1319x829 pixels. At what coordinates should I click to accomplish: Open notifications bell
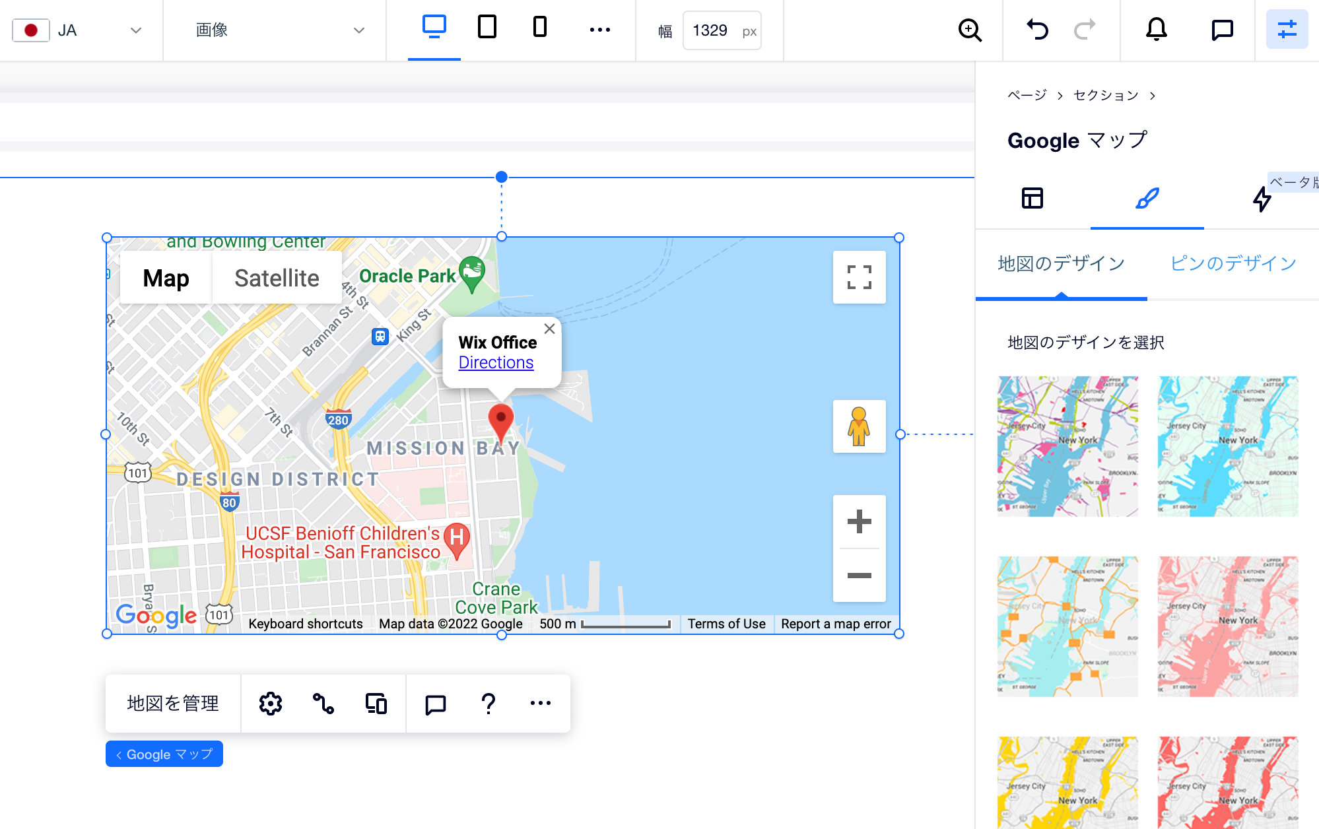[x=1157, y=30]
